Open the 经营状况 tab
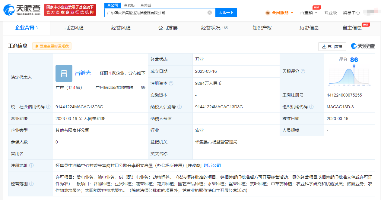 tap(214, 28)
